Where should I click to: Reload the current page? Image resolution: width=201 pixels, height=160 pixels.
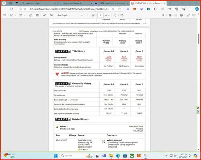coord(12,9)
